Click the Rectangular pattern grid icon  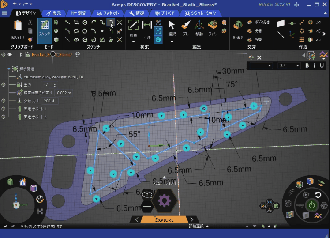point(302,40)
